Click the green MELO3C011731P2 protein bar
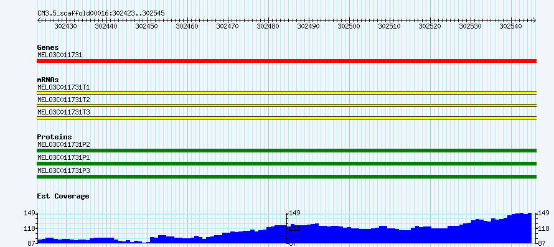The image size is (554, 247). point(286,151)
